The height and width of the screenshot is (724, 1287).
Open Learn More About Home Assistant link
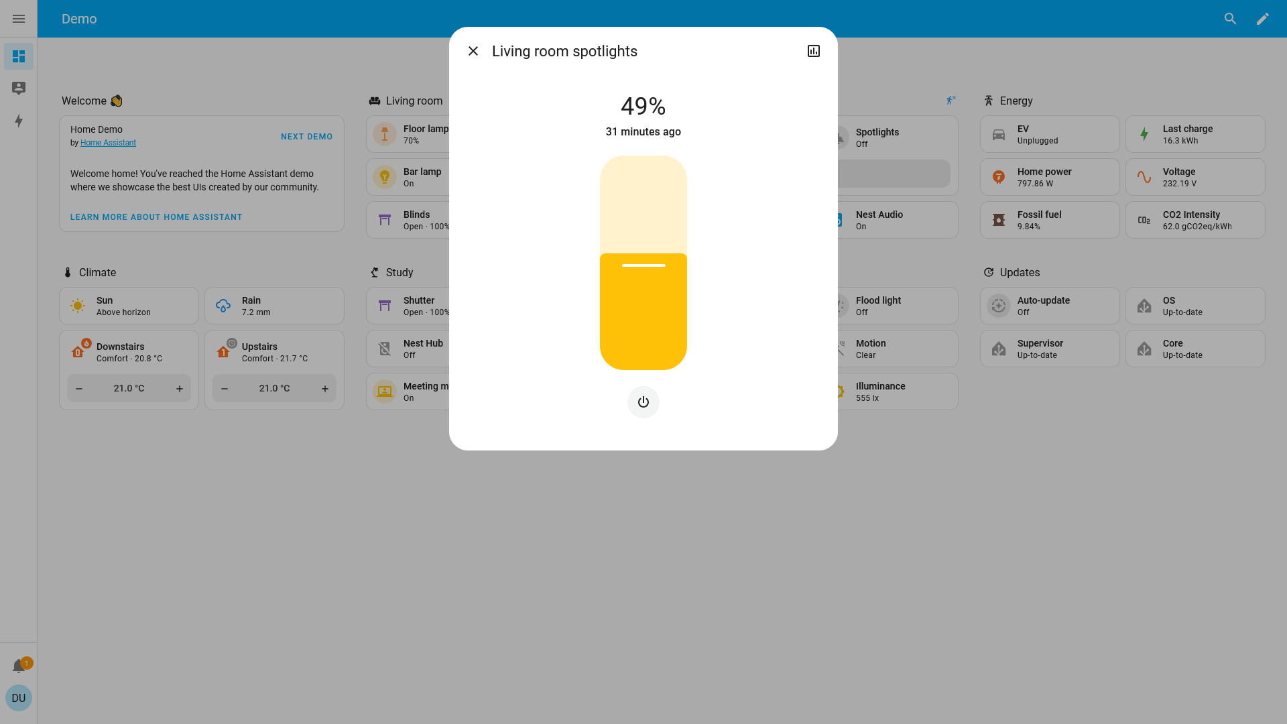156,217
